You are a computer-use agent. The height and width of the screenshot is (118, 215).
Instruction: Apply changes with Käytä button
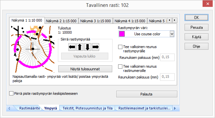coord(196,37)
